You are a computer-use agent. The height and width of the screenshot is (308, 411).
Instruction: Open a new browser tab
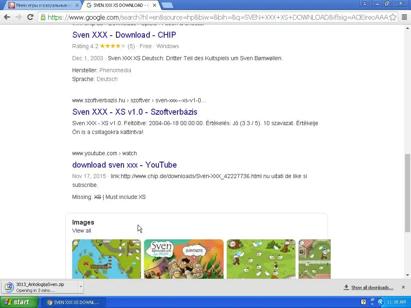(167, 5)
